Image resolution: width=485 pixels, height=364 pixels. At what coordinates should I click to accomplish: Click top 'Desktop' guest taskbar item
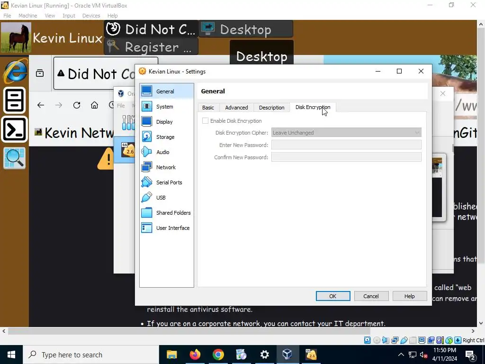pyautogui.click(x=246, y=29)
